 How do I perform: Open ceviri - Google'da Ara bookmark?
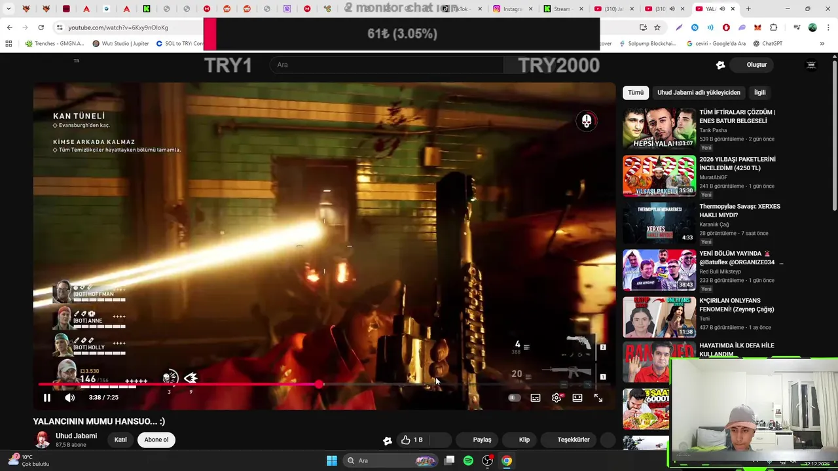(716, 44)
